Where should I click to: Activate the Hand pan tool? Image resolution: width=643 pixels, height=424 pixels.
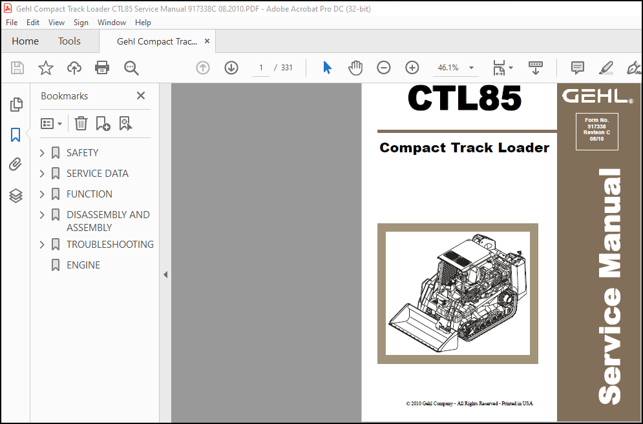click(355, 68)
